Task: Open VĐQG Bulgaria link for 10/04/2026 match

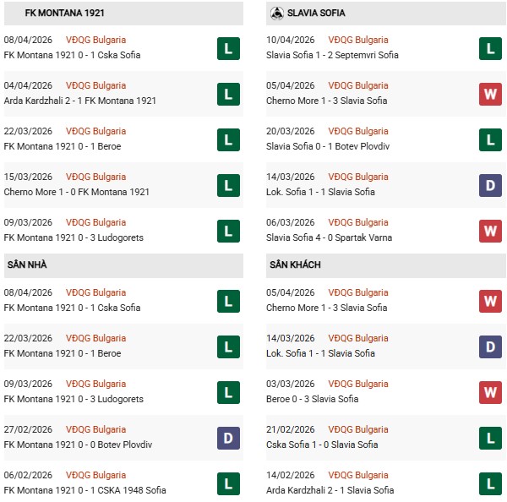Action: click(357, 40)
